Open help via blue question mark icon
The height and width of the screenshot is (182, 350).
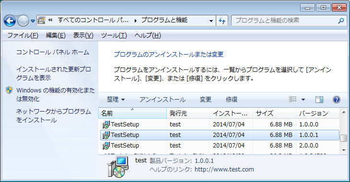[x=337, y=100]
